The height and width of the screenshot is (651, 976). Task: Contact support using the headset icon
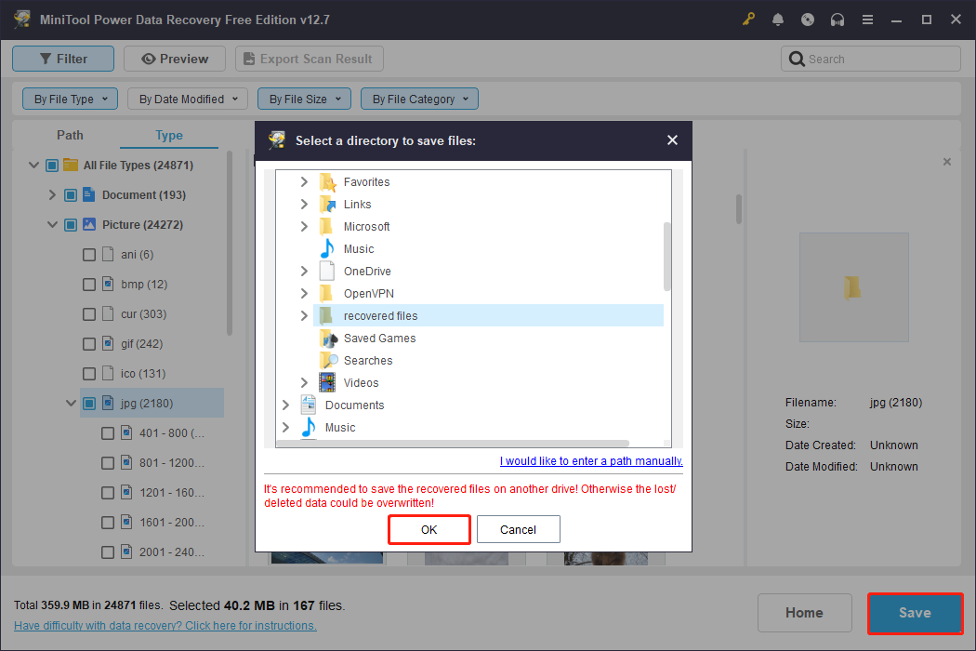tap(838, 19)
